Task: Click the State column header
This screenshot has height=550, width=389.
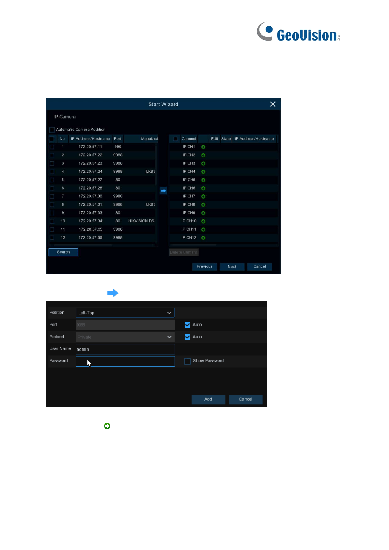Action: point(226,139)
